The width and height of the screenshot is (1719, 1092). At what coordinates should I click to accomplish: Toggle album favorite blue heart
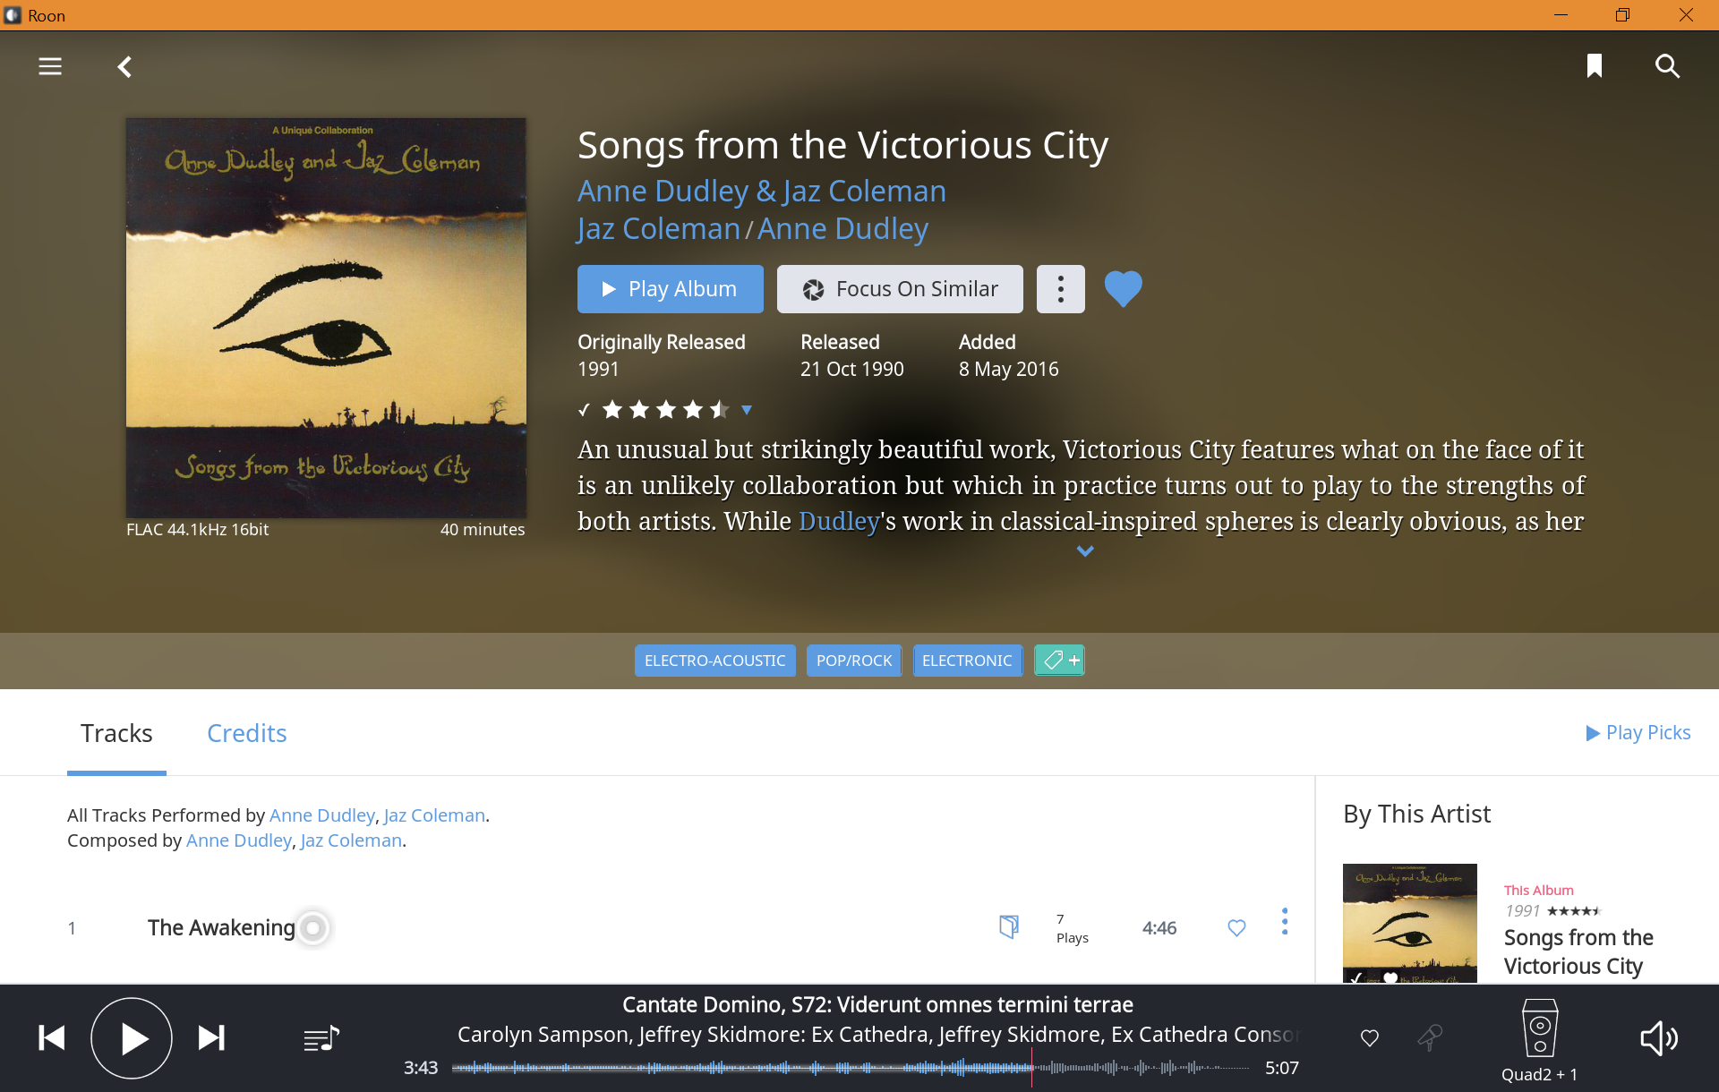pyautogui.click(x=1123, y=289)
